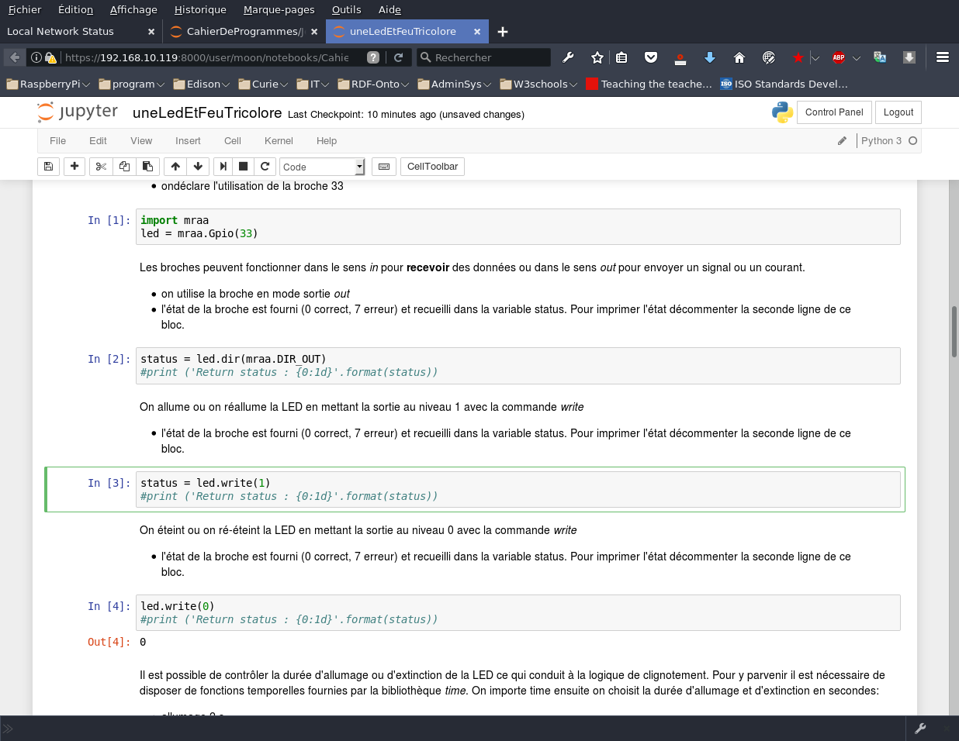Move the selected cell up
959x741 pixels.
[175, 167]
